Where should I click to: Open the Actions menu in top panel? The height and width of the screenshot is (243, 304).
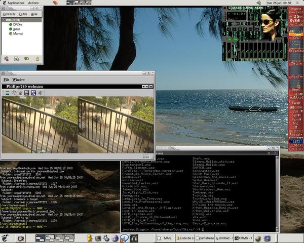coord(33,3)
